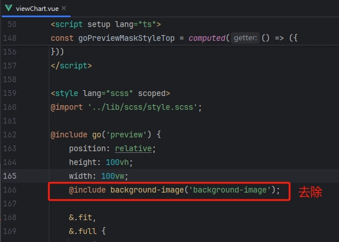Click the @include go('preview') line

pyautogui.click(x=106, y=135)
